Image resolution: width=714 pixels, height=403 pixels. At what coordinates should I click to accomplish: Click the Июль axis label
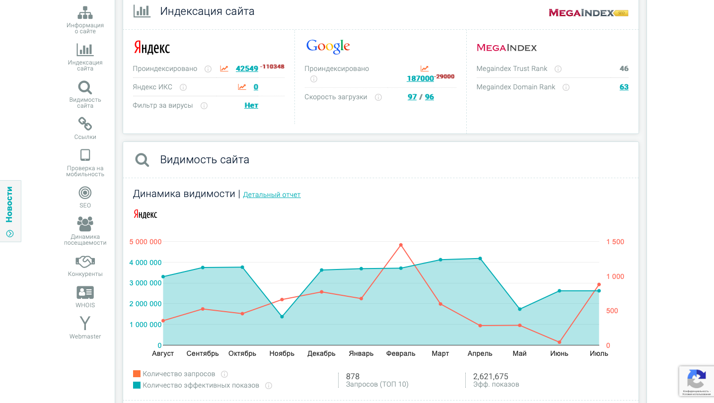coord(599,354)
